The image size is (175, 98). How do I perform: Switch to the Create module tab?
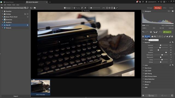tap(171, 8)
